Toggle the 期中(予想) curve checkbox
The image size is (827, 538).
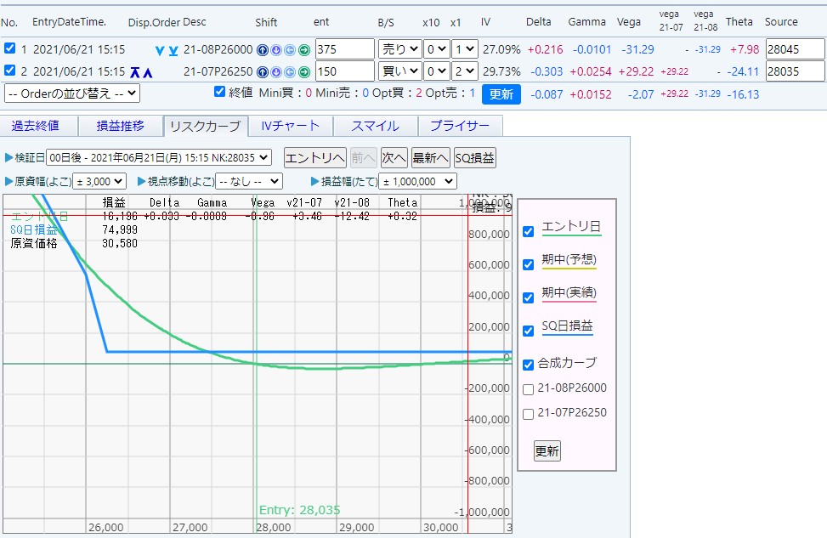tap(528, 265)
